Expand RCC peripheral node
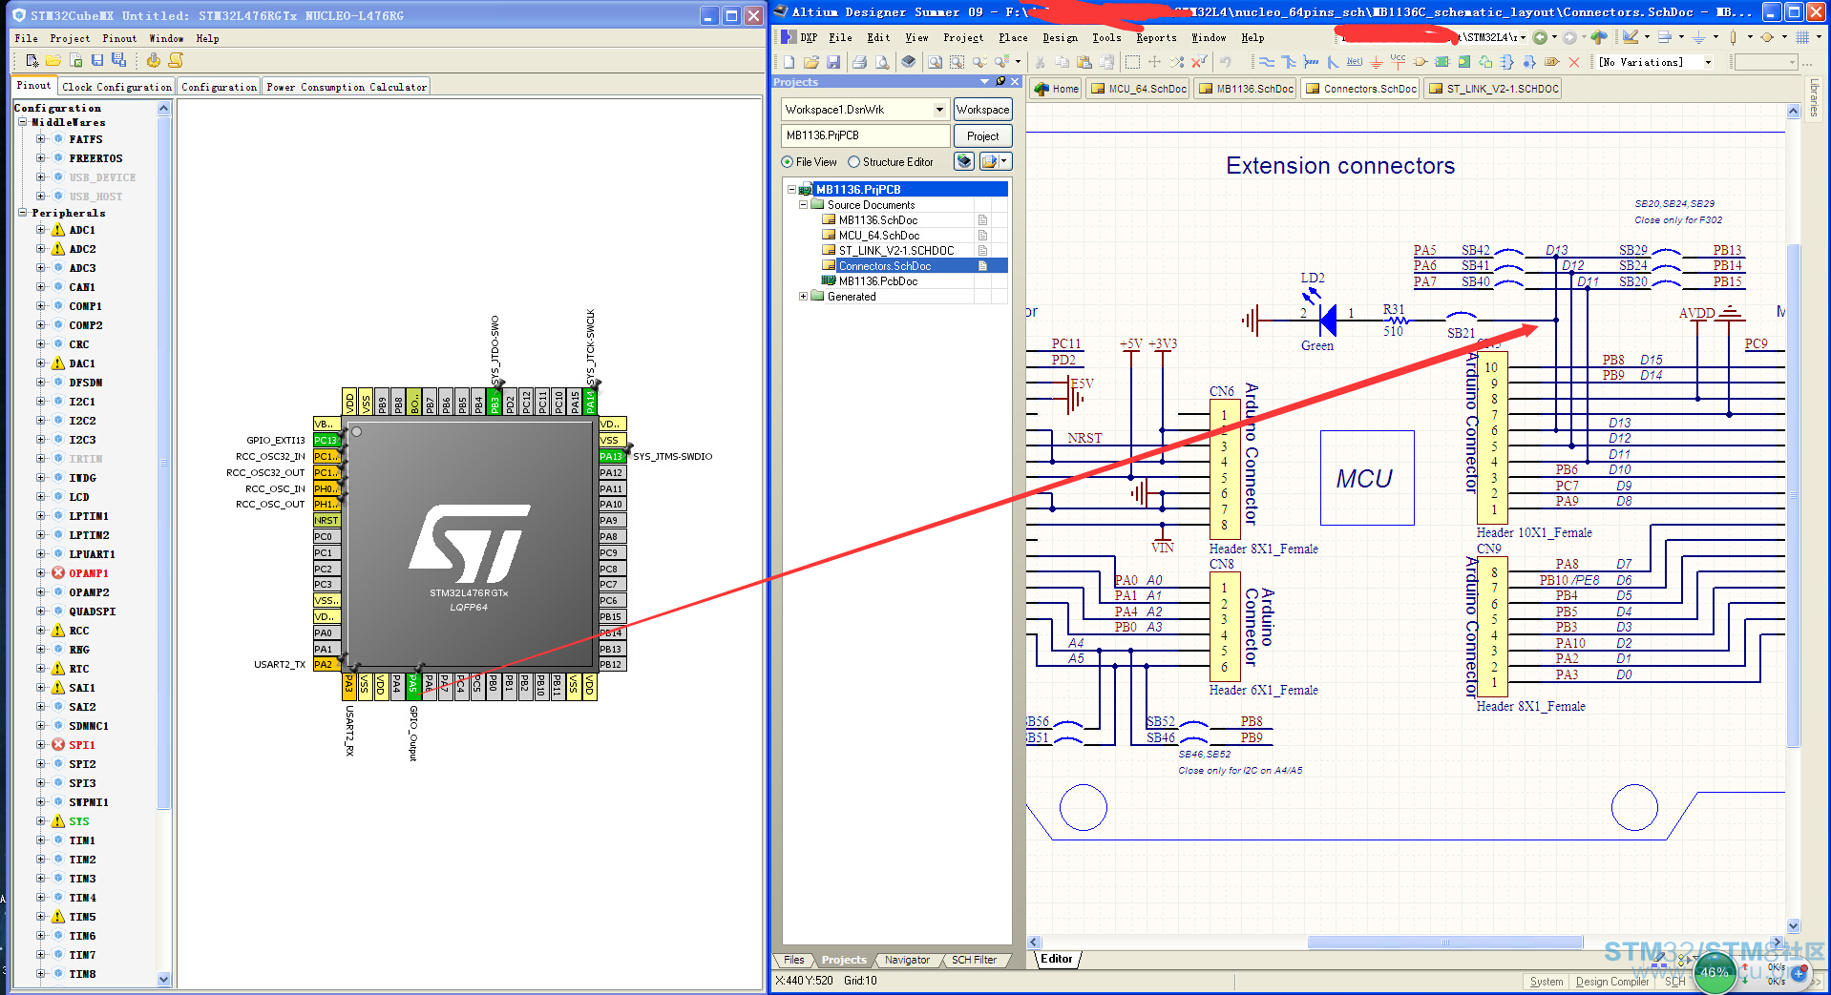 click(41, 631)
